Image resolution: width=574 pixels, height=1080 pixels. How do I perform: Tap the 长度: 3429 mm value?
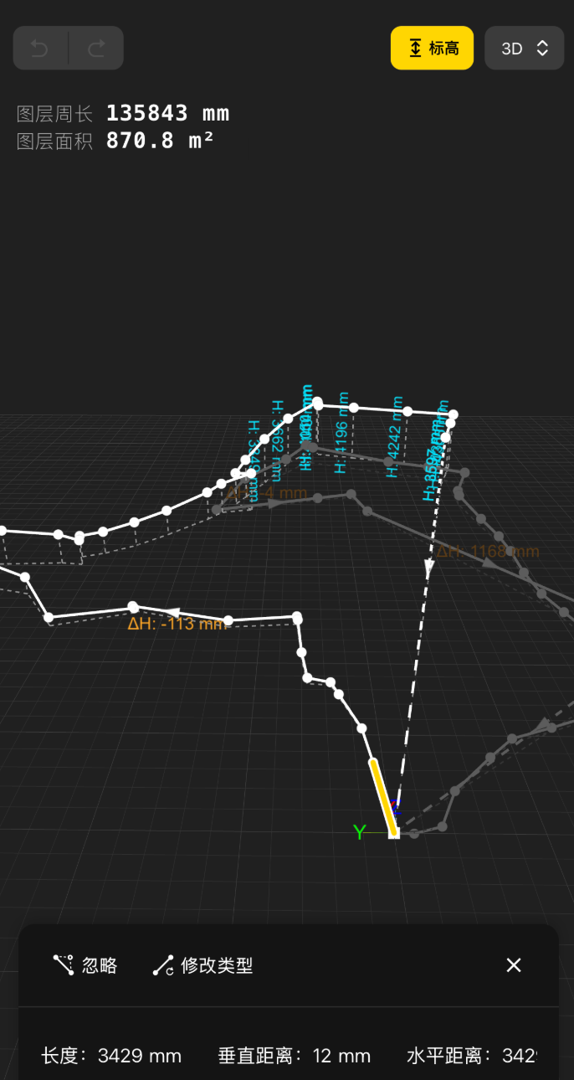click(111, 1056)
